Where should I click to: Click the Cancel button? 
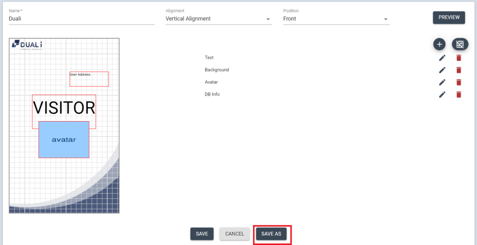(x=234, y=234)
